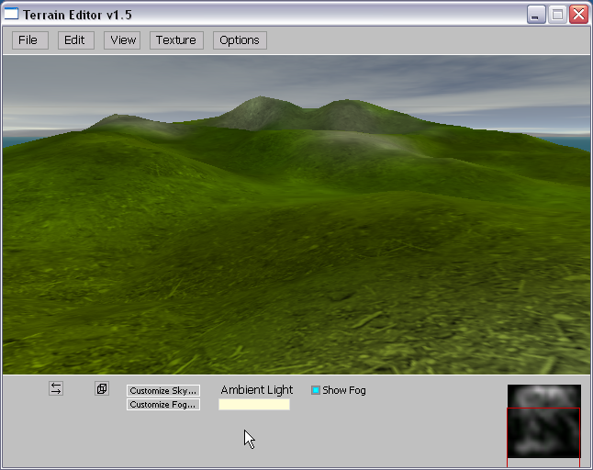The height and width of the screenshot is (470, 593).
Task: Click the swap arrows icon
Action: click(56, 388)
